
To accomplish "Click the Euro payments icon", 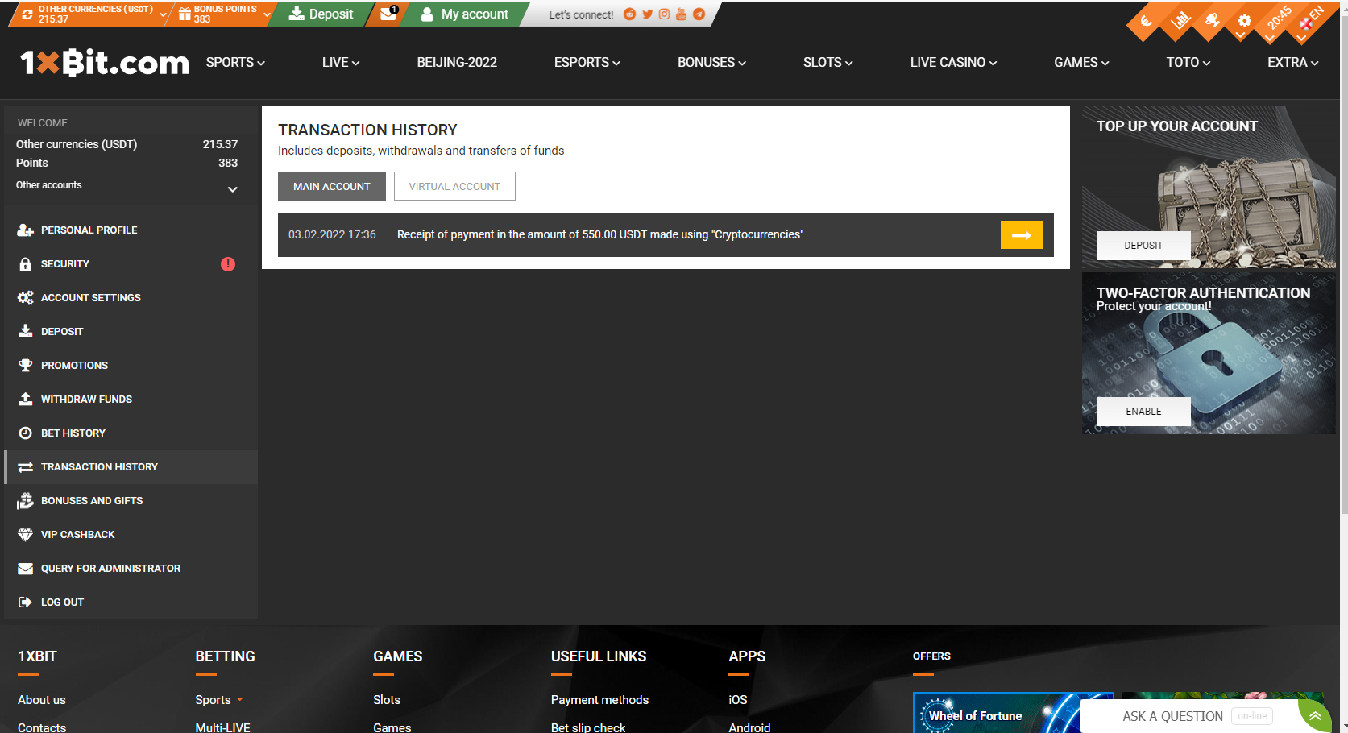I will pyautogui.click(x=1146, y=22).
